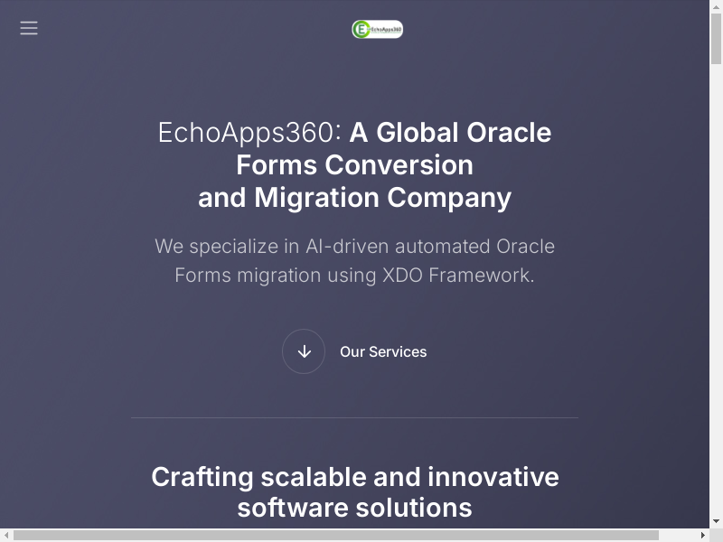Screen dimensions: 723x542
Task: Click the bold "Forms Conversion" headline line
Action: click(x=354, y=165)
